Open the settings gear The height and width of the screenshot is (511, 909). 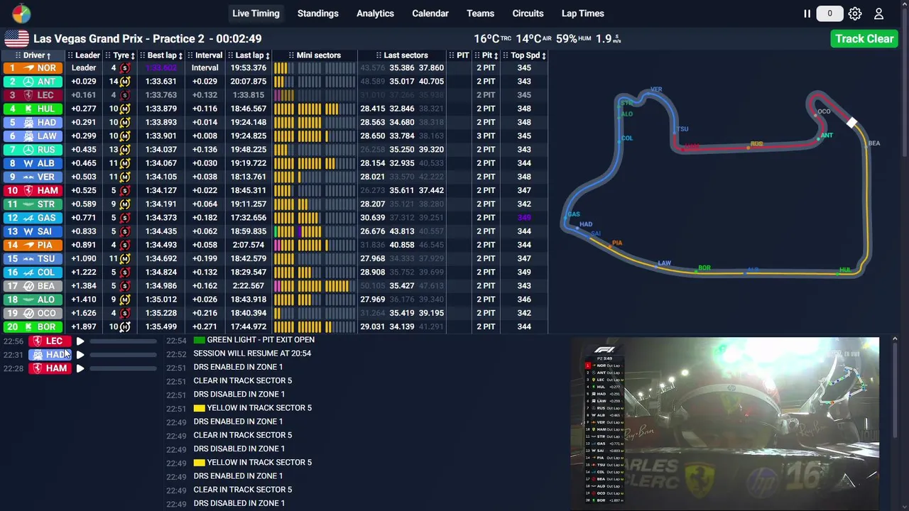[x=855, y=13]
